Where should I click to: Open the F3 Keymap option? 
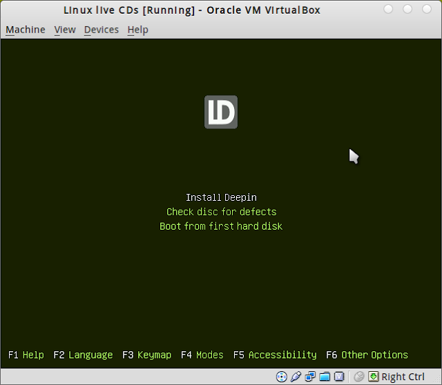point(146,355)
